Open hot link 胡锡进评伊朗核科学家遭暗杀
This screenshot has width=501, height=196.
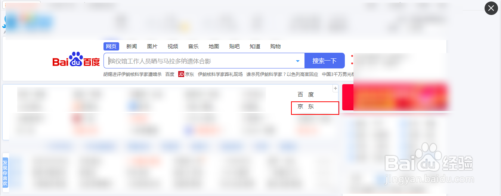click(x=132, y=74)
